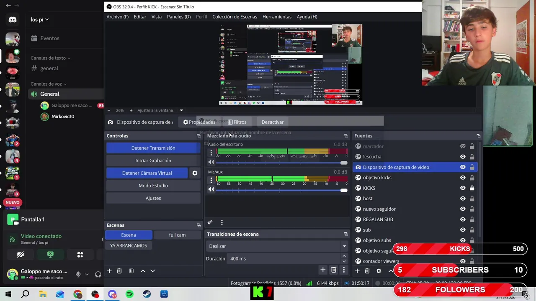Mute the Mic/Aux speaker icon
The height and width of the screenshot is (301, 536).
[x=211, y=189]
